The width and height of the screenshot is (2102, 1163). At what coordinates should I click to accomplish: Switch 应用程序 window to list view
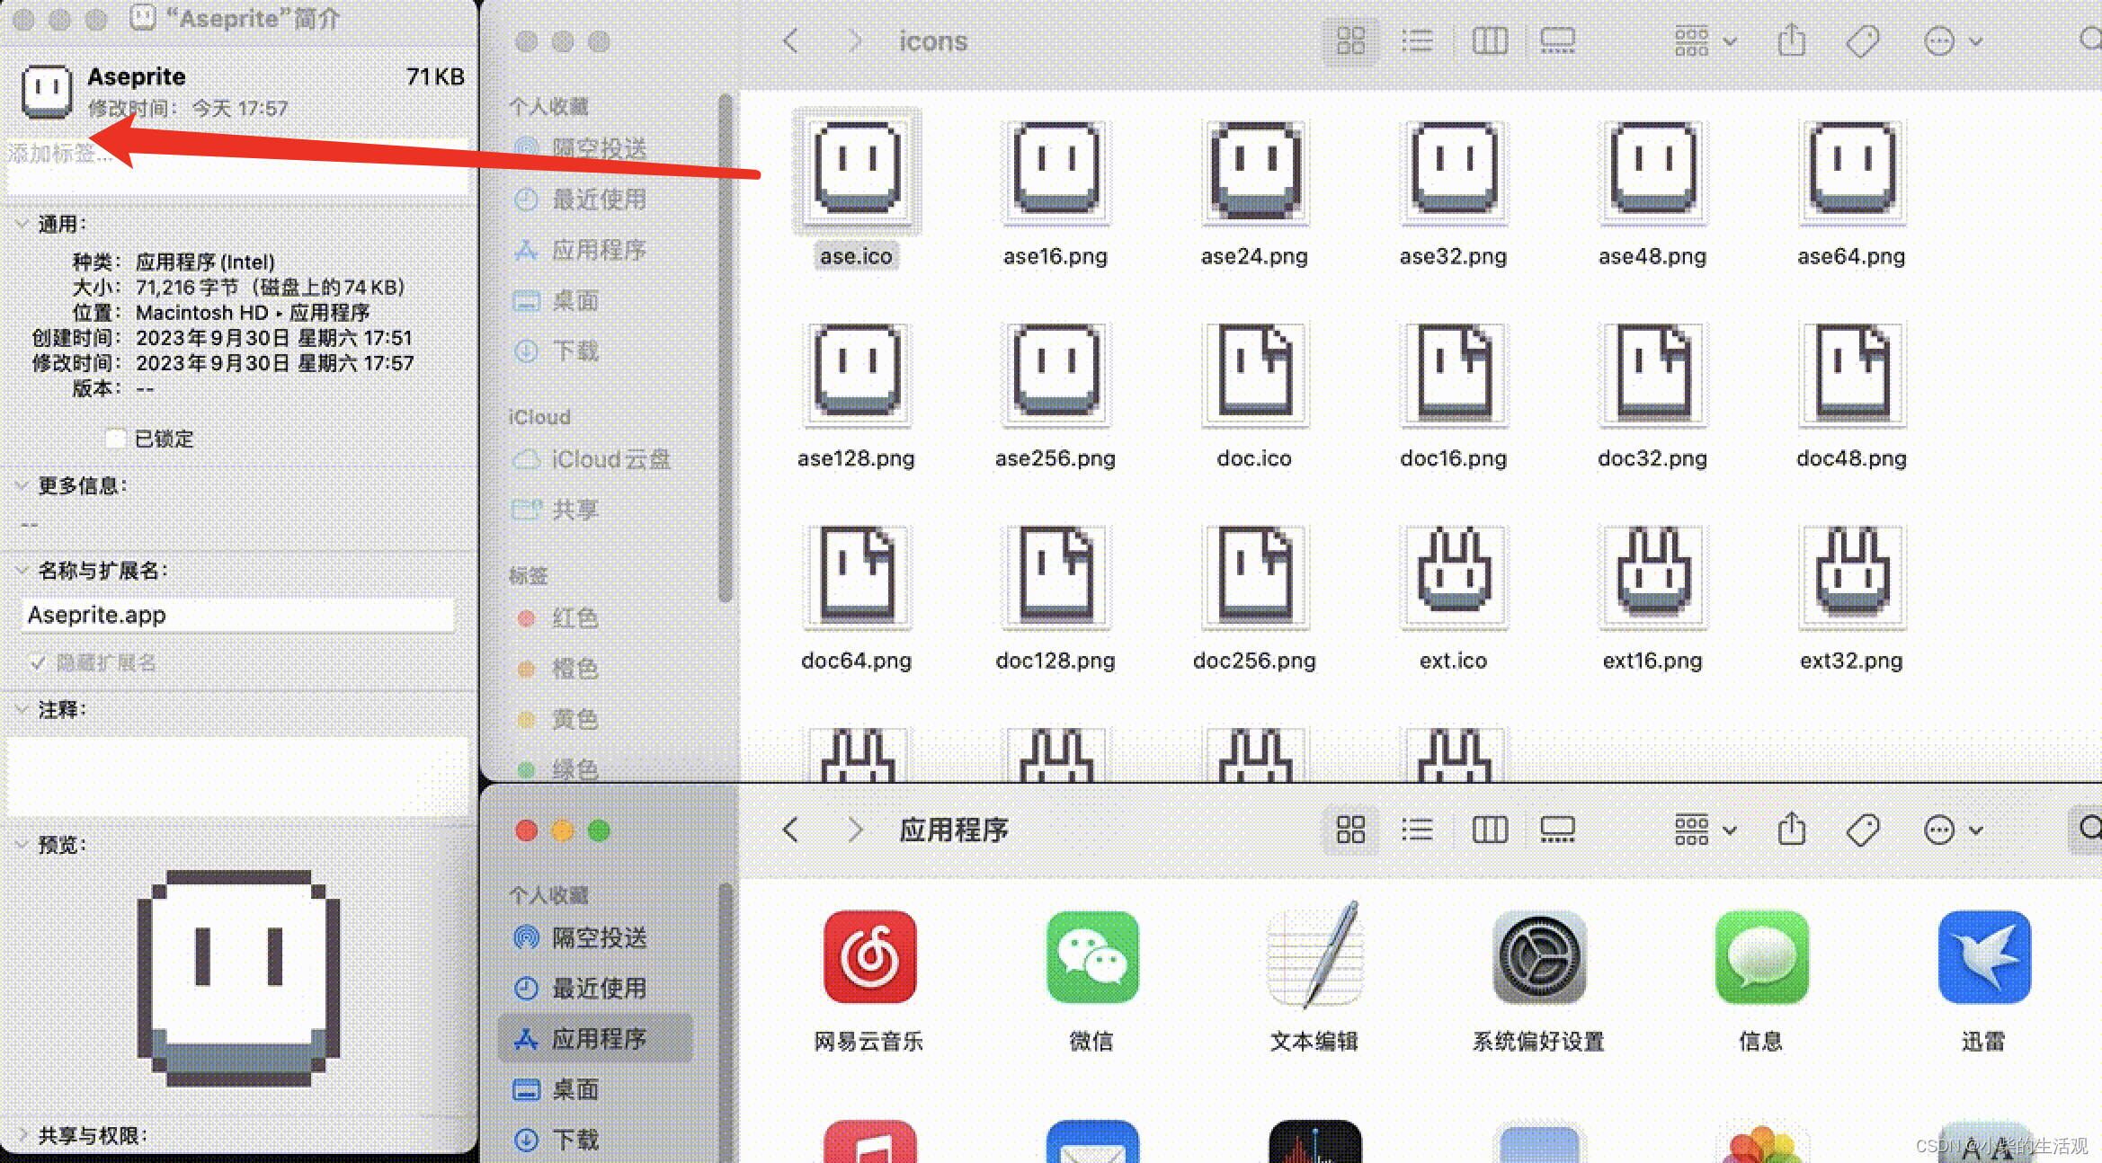(x=1418, y=830)
